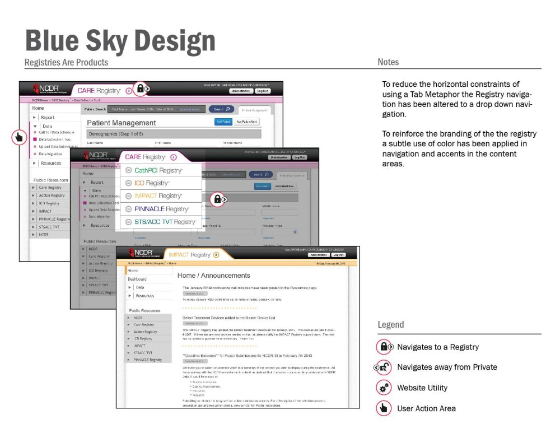Select IMPACT in Patient Management window's Public Resources
The height and width of the screenshot is (433, 560).
45,211
